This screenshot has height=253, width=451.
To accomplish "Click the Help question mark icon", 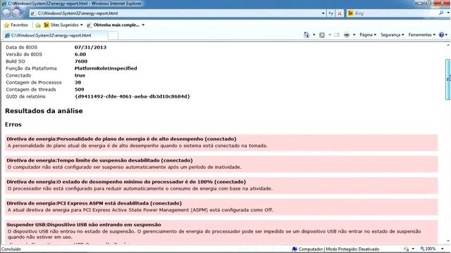I will (x=442, y=34).
